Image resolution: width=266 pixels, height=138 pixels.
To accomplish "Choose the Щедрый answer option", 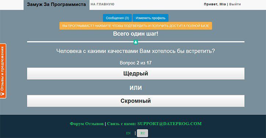I will (136, 73).
